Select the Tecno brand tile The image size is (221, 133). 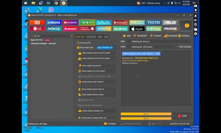pyautogui.click(x=154, y=23)
